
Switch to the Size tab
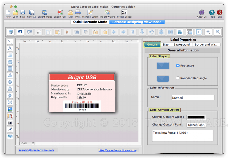[x=166, y=45]
